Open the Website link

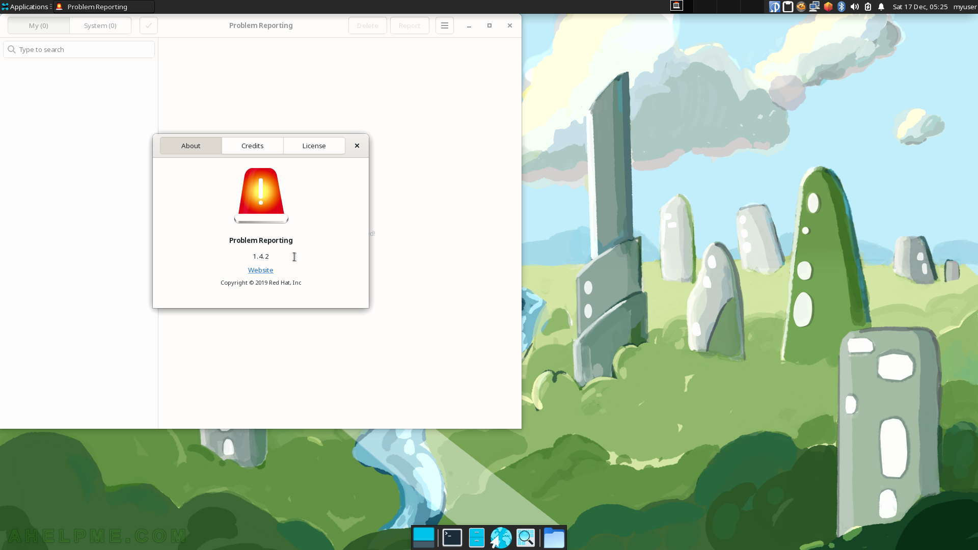260,270
